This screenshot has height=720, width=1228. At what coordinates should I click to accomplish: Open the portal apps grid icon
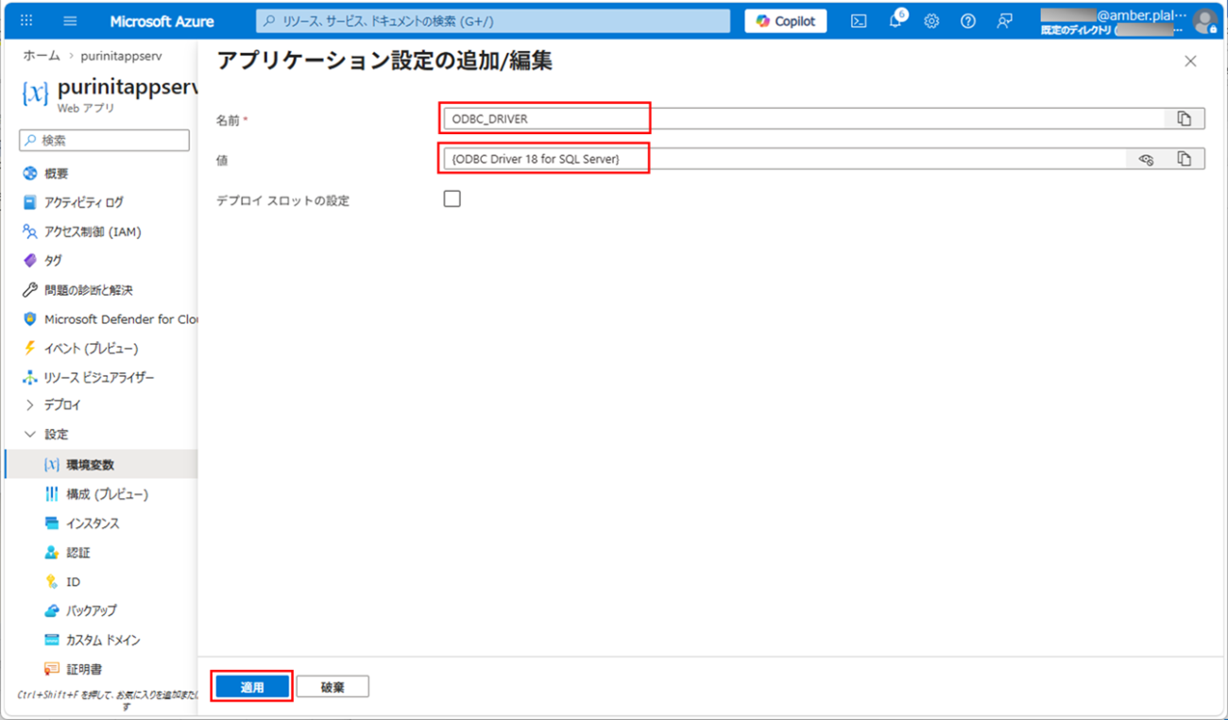click(25, 20)
